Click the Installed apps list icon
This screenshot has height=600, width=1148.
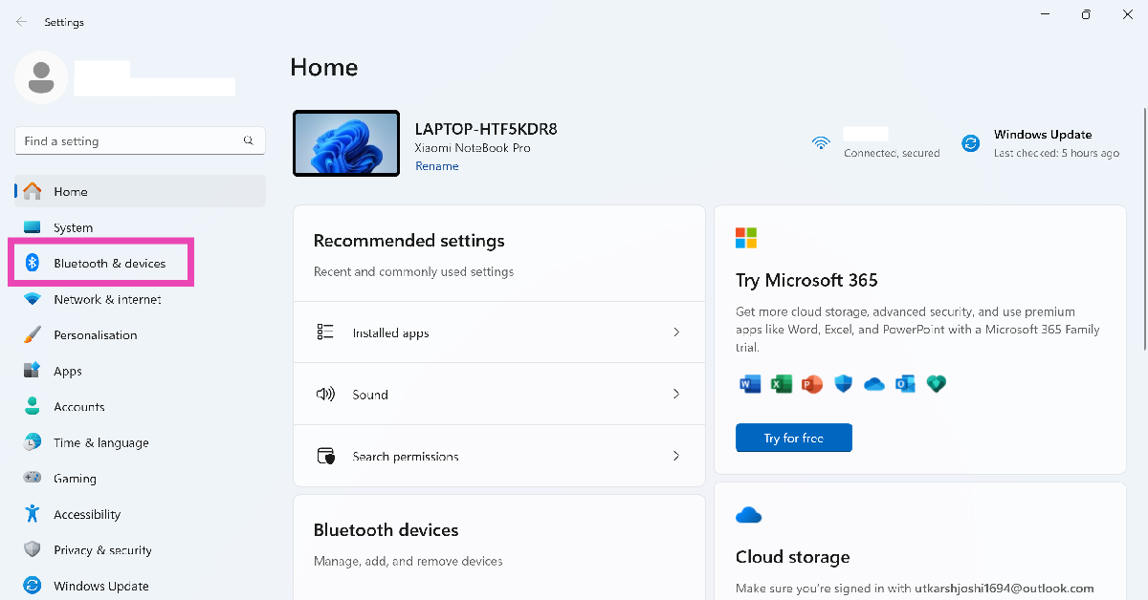point(325,332)
